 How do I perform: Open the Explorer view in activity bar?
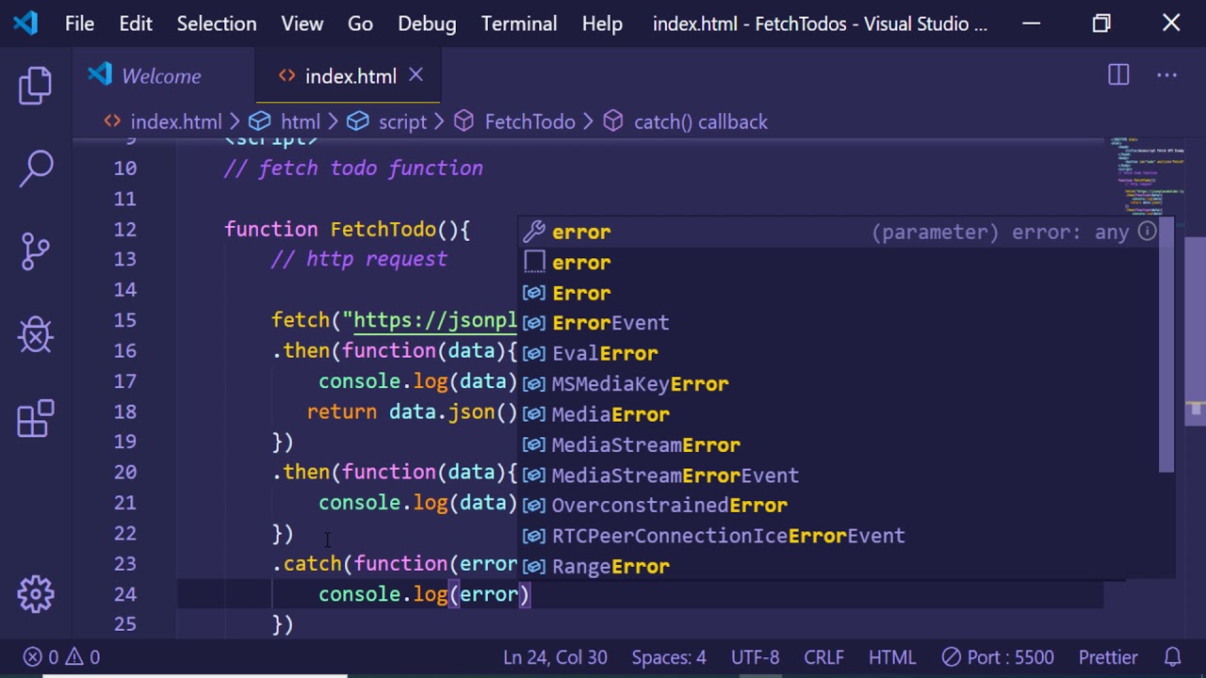tap(36, 86)
